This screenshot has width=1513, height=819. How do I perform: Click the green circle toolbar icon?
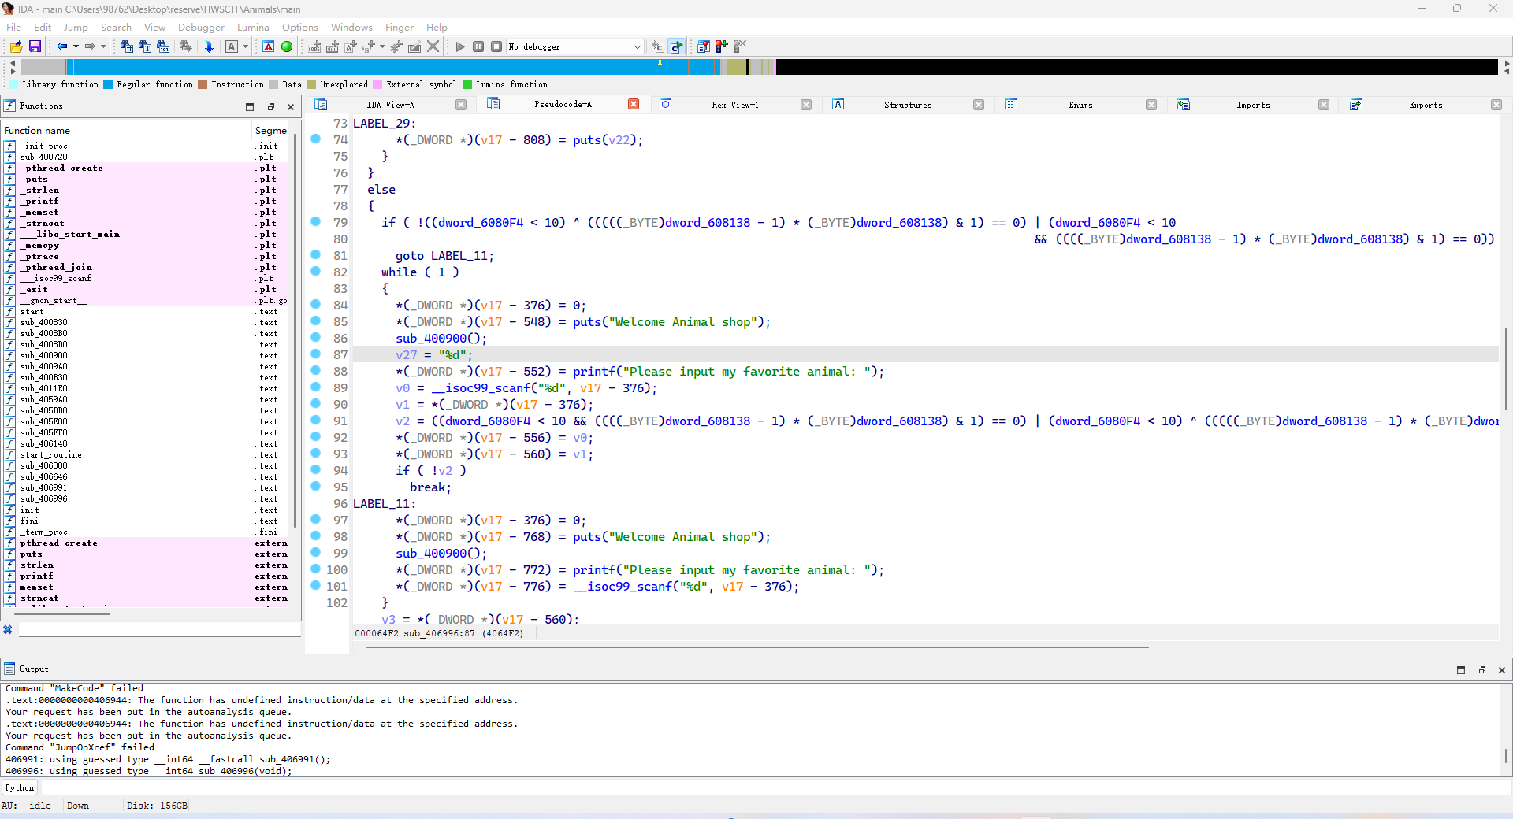(x=287, y=47)
